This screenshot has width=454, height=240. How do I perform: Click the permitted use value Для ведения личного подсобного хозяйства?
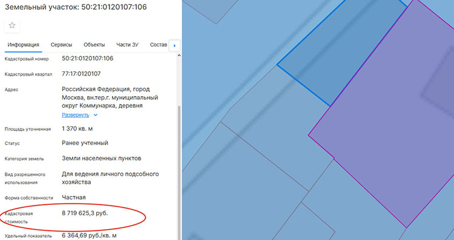pyautogui.click(x=110, y=178)
